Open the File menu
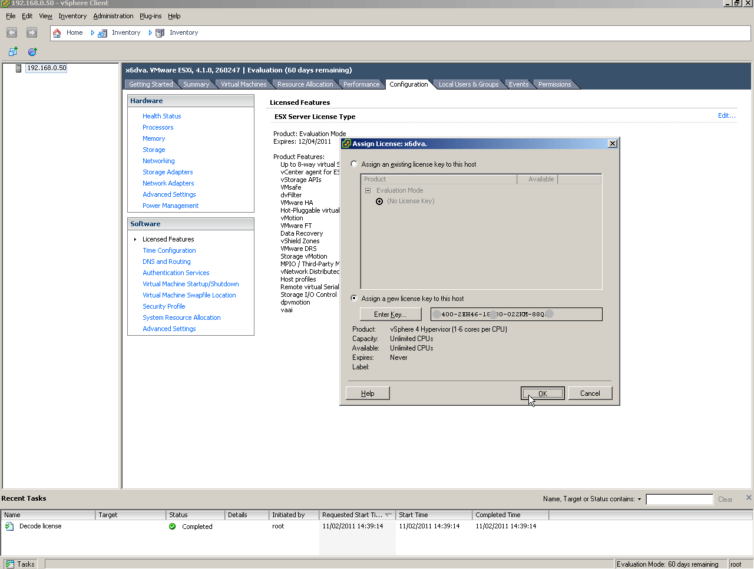 (x=11, y=16)
